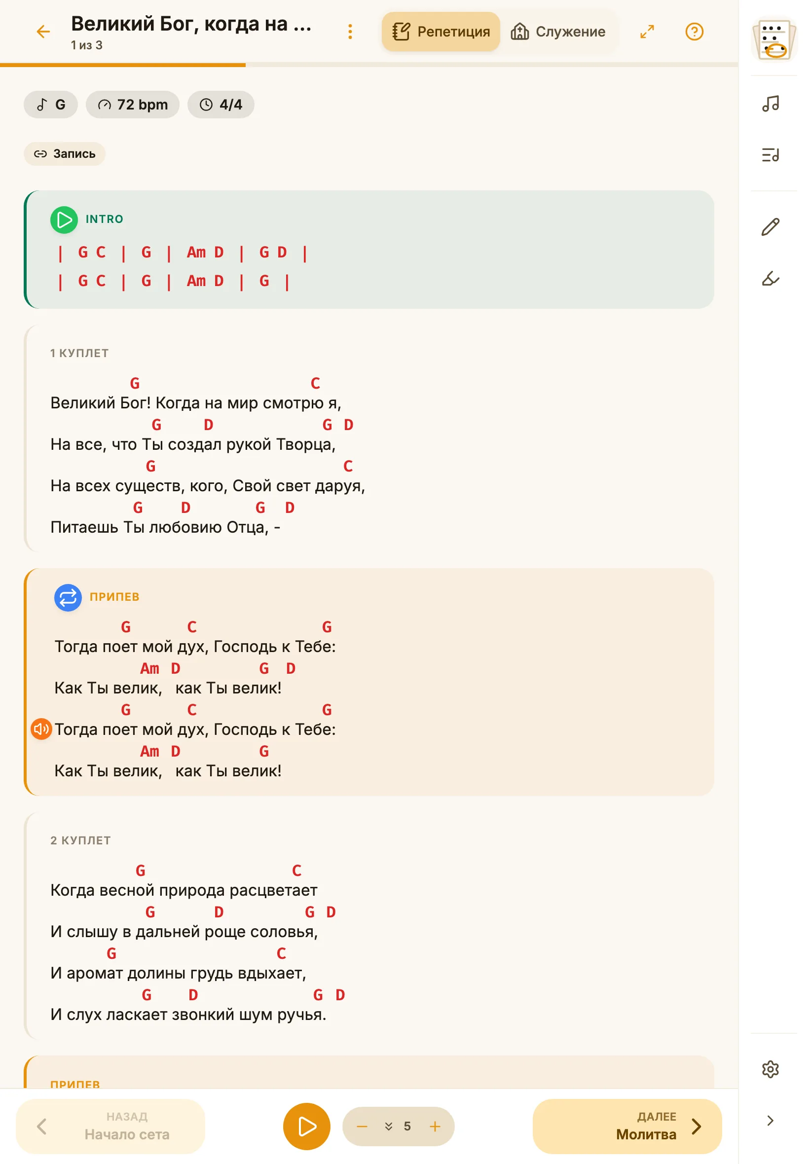Image resolution: width=809 pixels, height=1164 pixels.
Task: Open the Запись recording link
Action: pos(65,153)
